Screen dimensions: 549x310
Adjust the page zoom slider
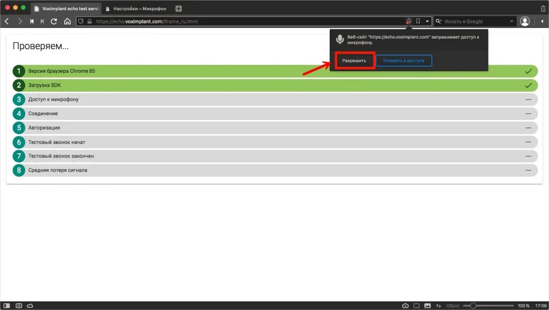coord(488,306)
